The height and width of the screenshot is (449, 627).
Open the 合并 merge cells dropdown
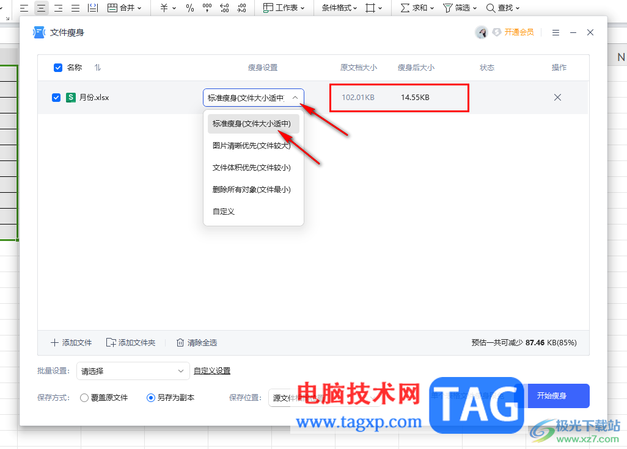(x=124, y=8)
